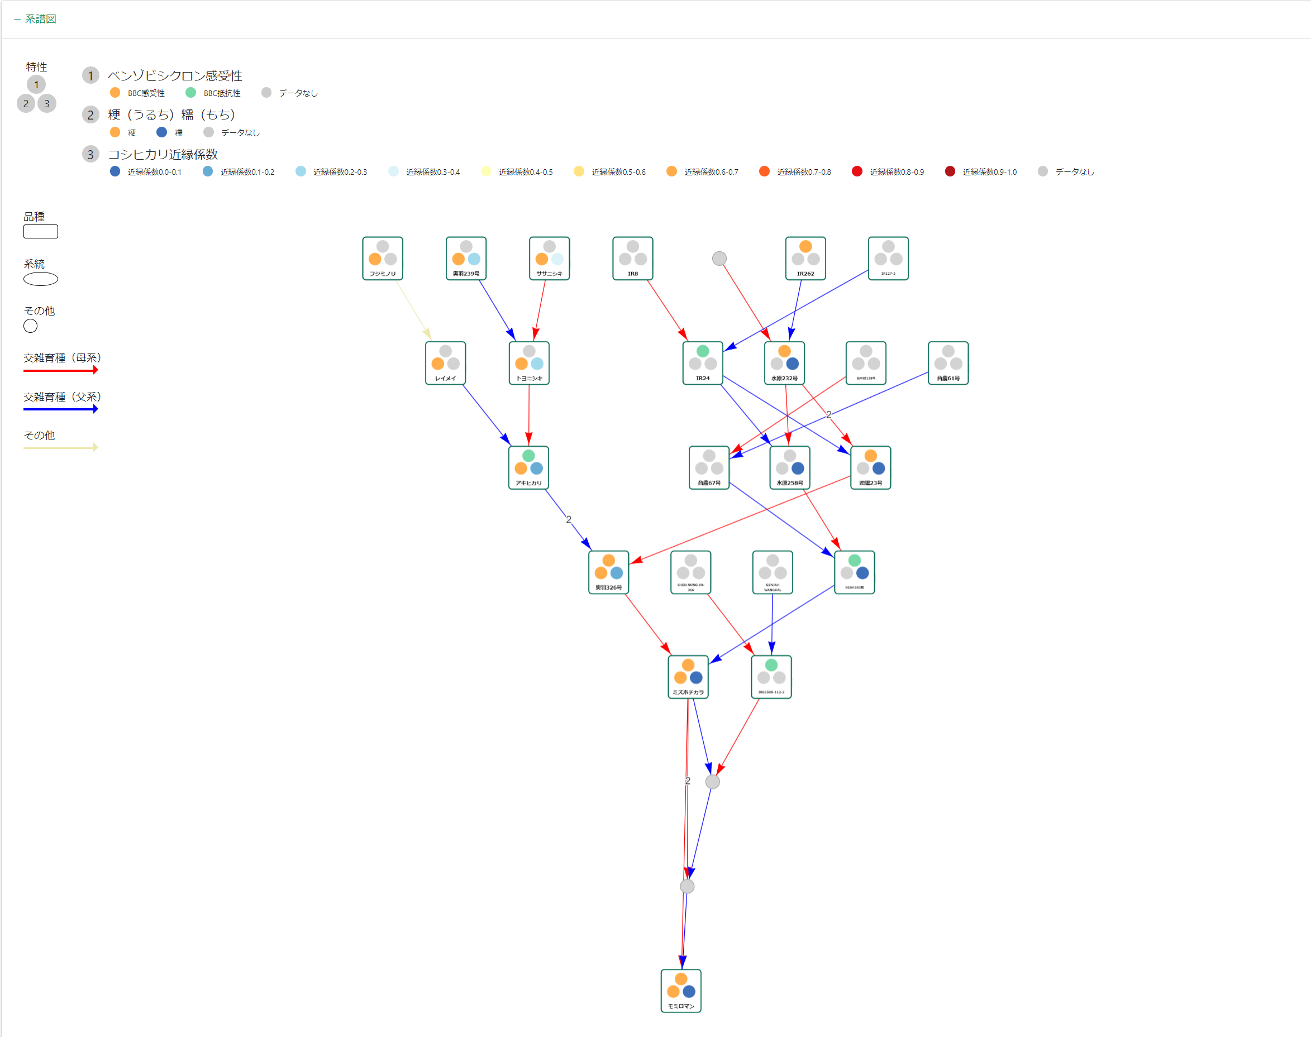Click the GENJAH WANGKAL node
1311x1037 pixels.
(x=773, y=572)
